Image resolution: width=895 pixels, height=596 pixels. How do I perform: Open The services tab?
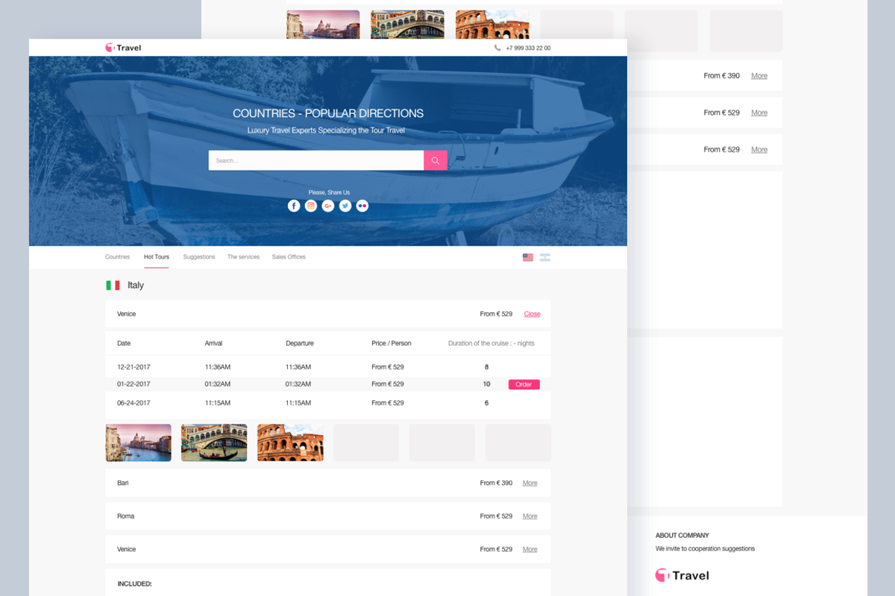click(x=244, y=257)
